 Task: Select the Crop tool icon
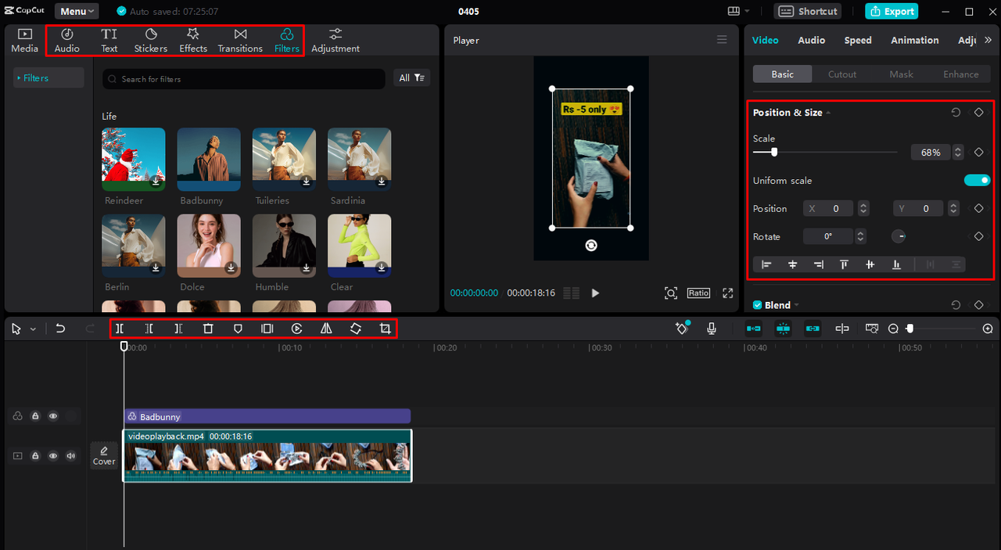click(x=385, y=329)
